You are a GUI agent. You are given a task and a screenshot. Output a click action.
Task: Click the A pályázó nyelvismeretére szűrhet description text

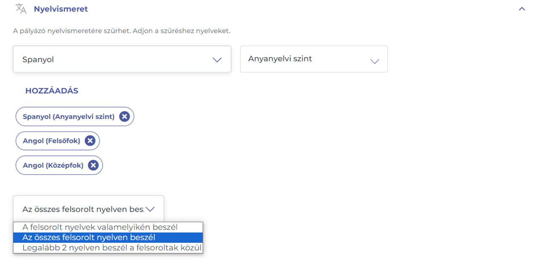coord(122,31)
